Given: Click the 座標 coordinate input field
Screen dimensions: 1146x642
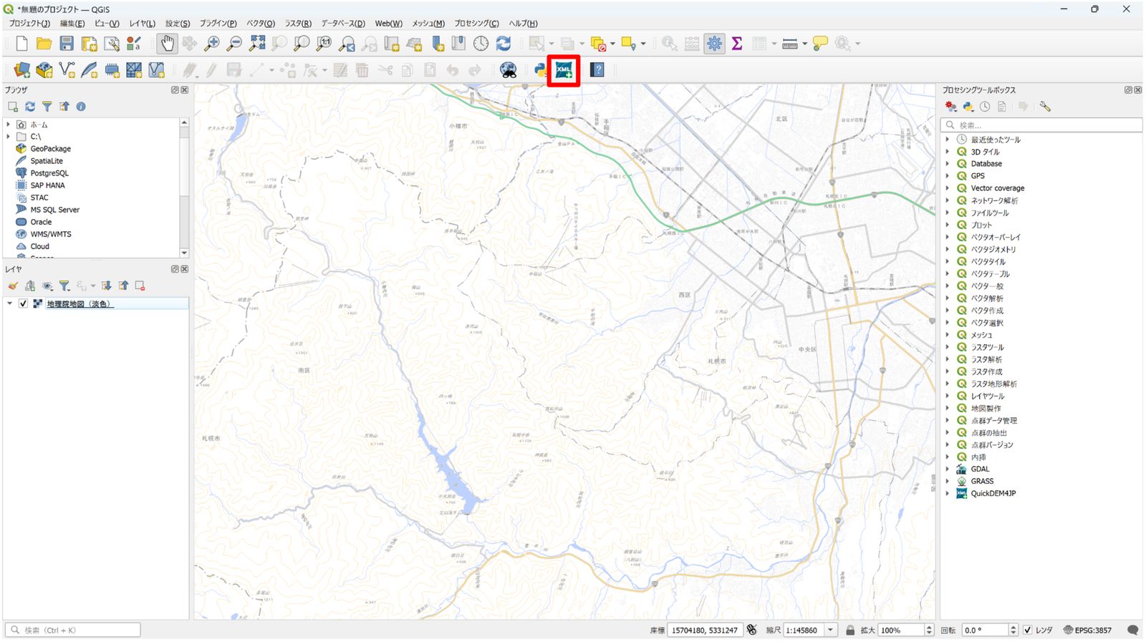Looking at the screenshot, I should click(x=705, y=630).
